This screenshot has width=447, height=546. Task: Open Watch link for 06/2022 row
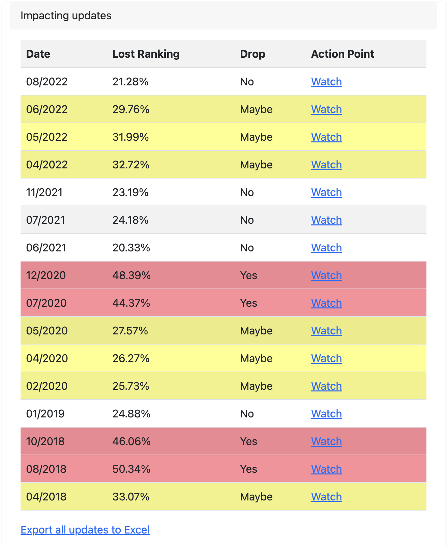[326, 109]
